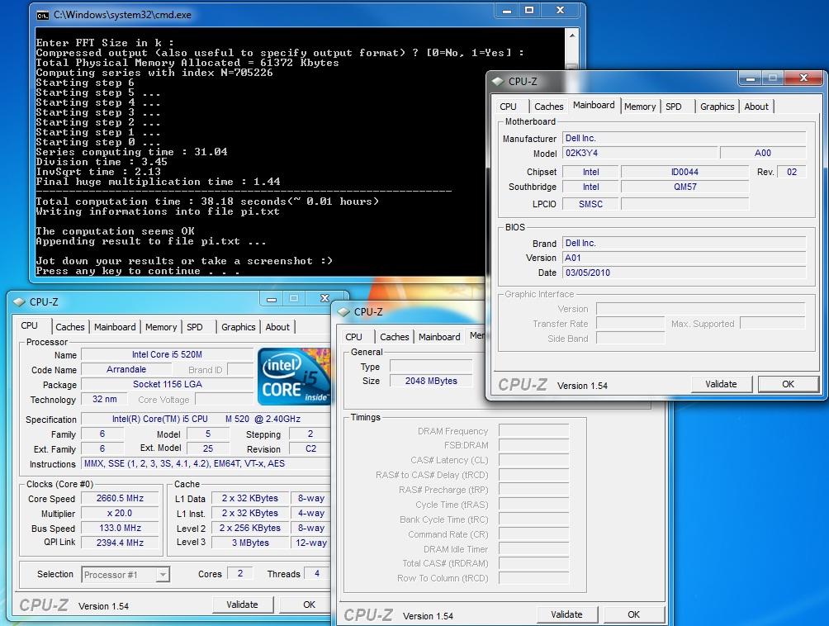The image size is (829, 626).
Task: Click the Threads value 4
Action: pyautogui.click(x=317, y=574)
